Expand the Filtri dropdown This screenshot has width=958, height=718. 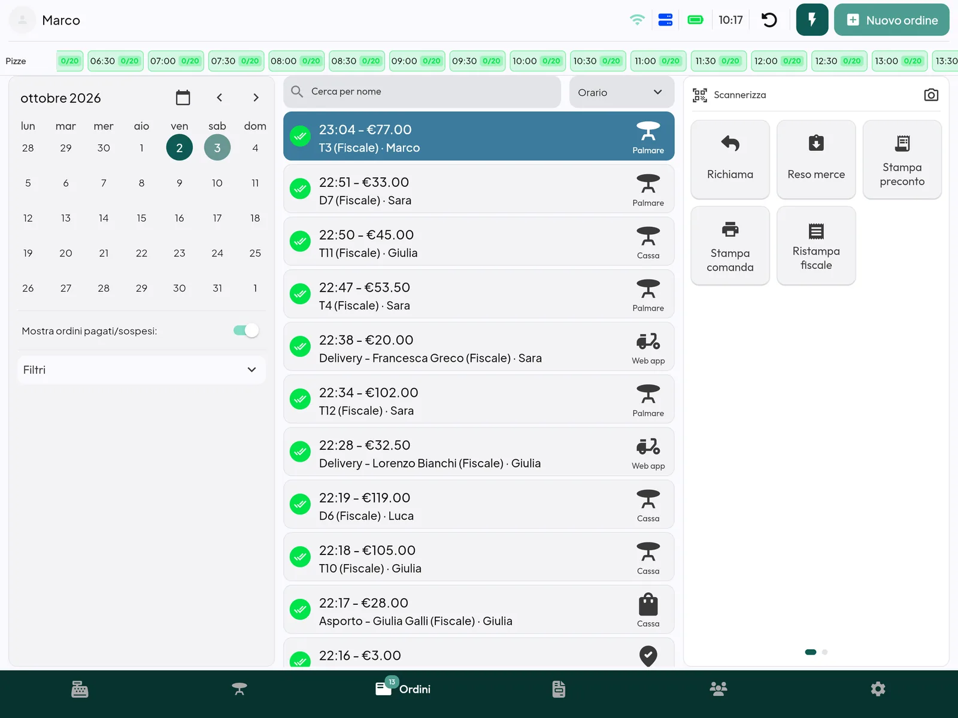pos(141,369)
